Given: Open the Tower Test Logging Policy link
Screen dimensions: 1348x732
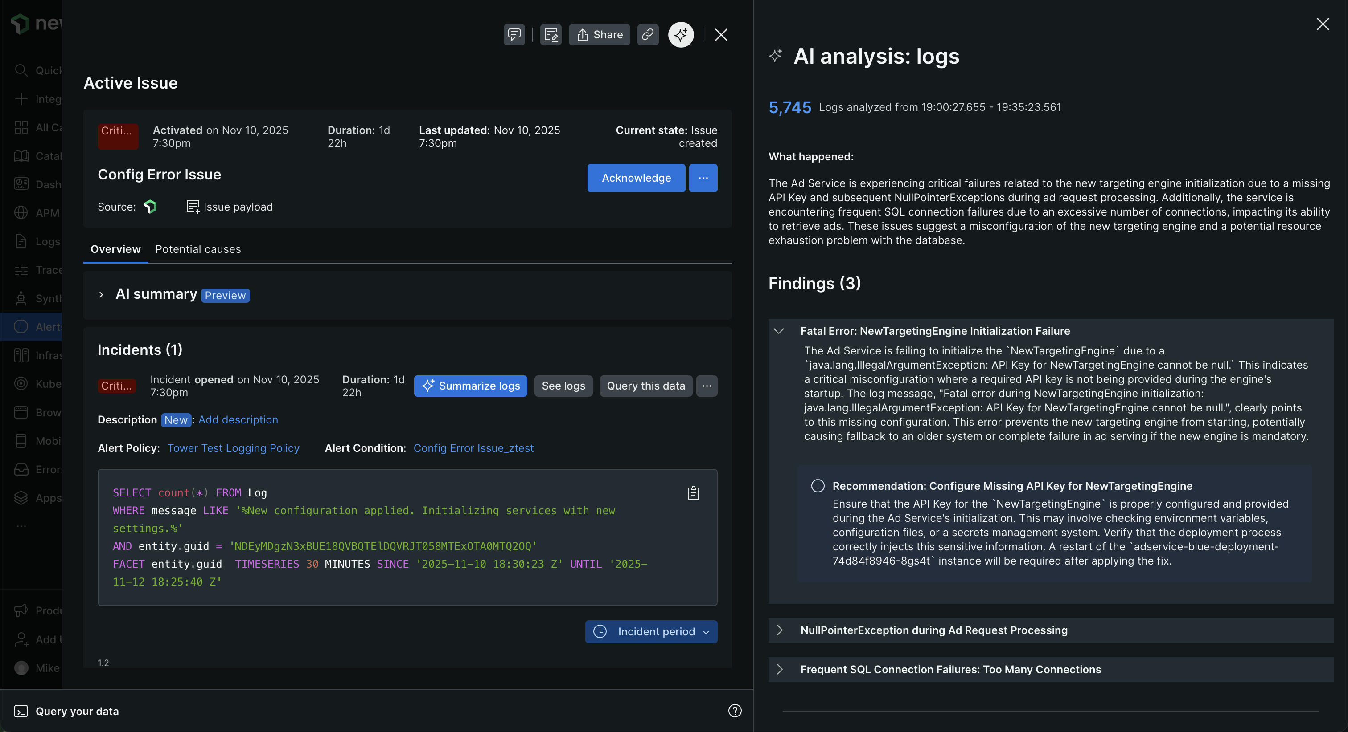Looking at the screenshot, I should click(234, 448).
